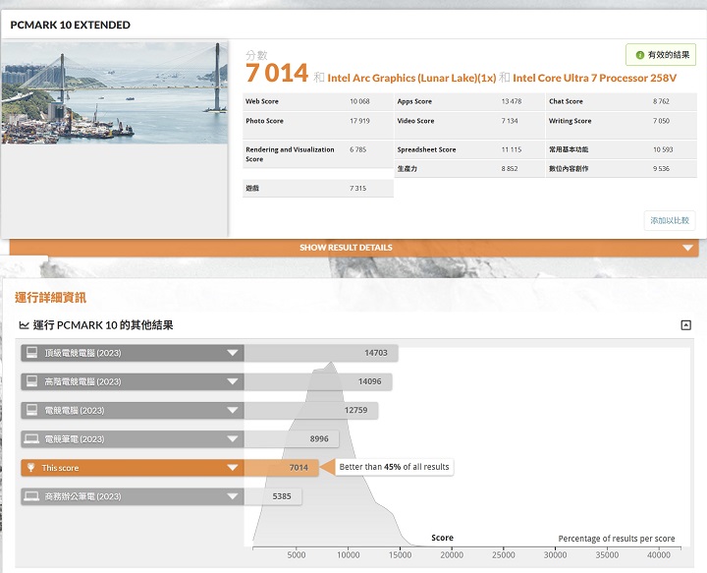This screenshot has height=573, width=707.
Task: Click the 有效的結果 badge
Action: [661, 55]
